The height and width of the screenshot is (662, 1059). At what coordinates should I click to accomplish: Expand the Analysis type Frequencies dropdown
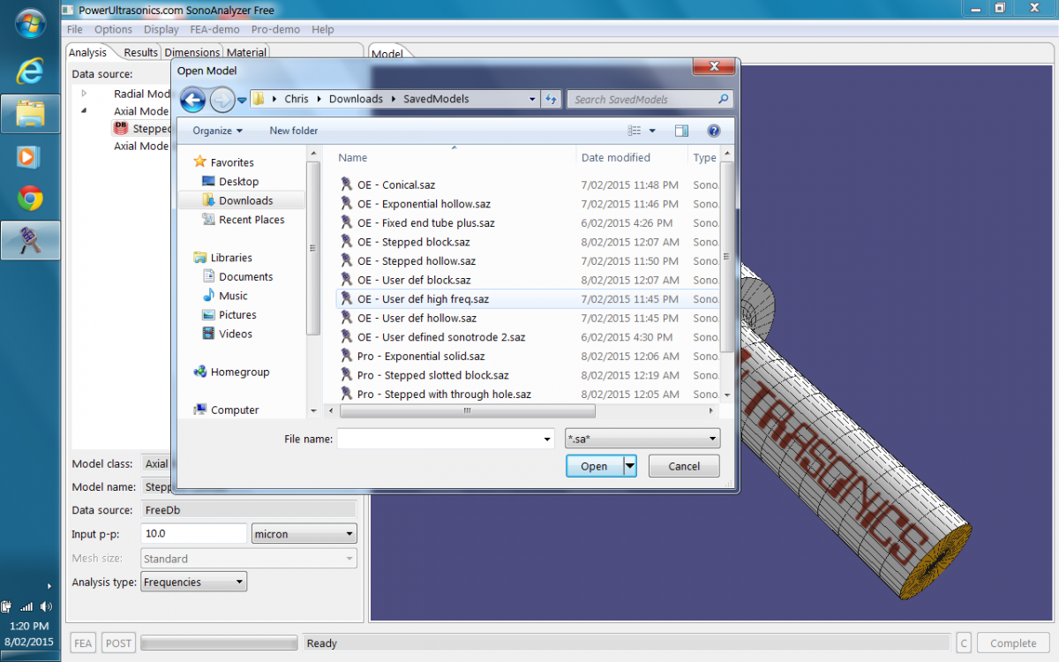pyautogui.click(x=193, y=583)
